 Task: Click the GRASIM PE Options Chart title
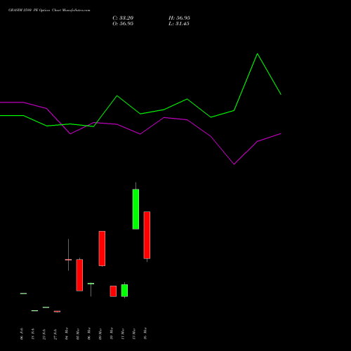click(49, 11)
